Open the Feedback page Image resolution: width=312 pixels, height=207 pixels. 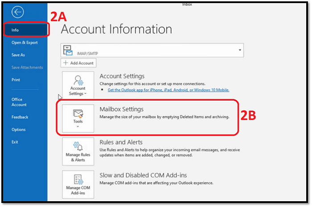coord(20,117)
